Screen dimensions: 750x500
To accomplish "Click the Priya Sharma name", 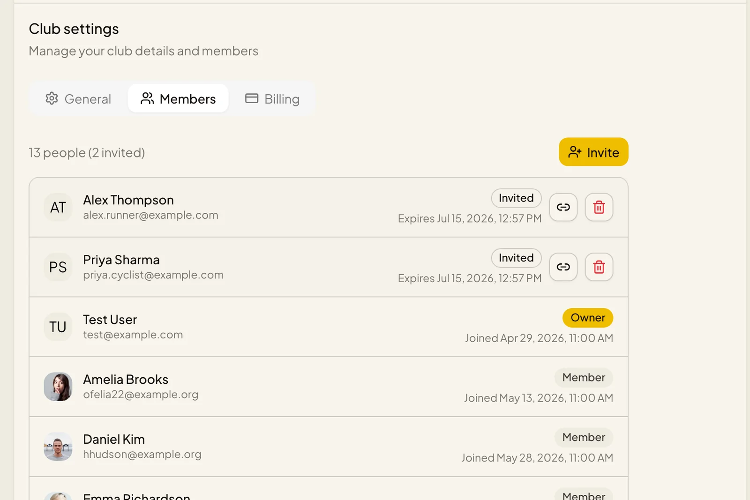I will 121,260.
